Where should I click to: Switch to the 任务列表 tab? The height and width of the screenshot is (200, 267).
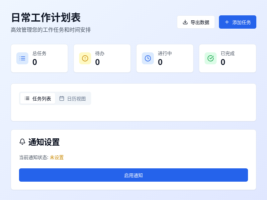click(x=38, y=98)
